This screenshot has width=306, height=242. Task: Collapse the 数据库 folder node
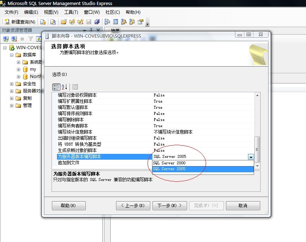point(12,55)
